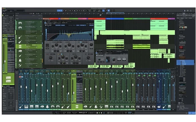Click the Stop button in the transport bar
The width and height of the screenshot is (196, 122).
[x=97, y=113]
